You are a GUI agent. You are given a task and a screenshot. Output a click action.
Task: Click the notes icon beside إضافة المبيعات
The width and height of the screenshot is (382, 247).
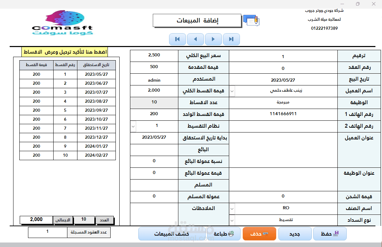coord(252,20)
